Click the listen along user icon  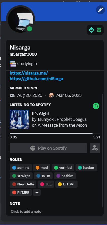95,148
